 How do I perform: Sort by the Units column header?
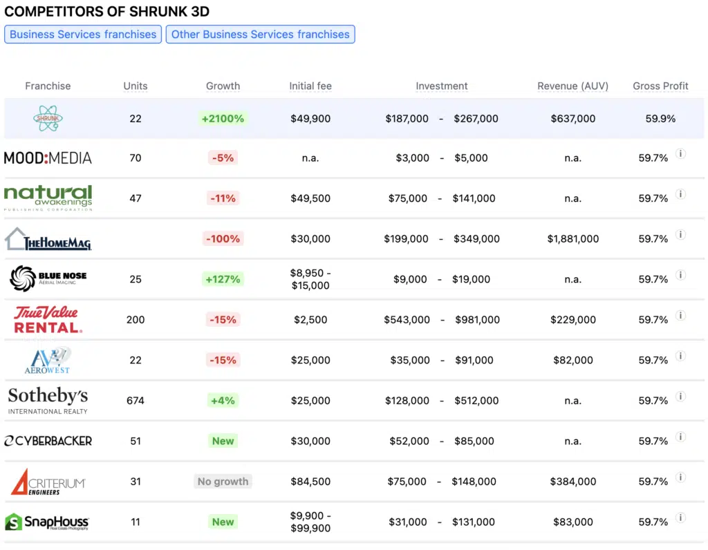point(135,86)
